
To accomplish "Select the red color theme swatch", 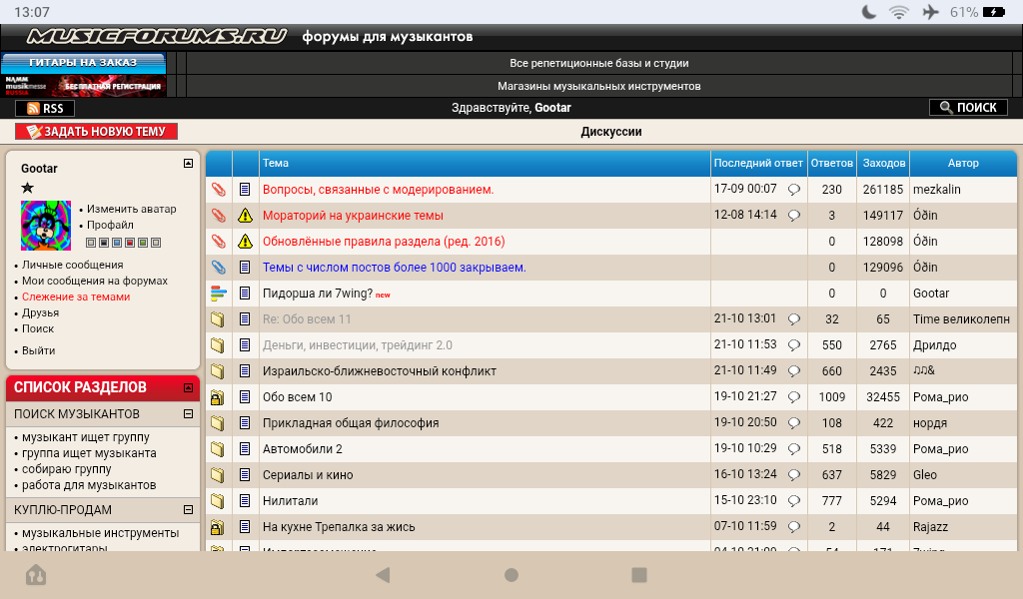I will [x=130, y=243].
